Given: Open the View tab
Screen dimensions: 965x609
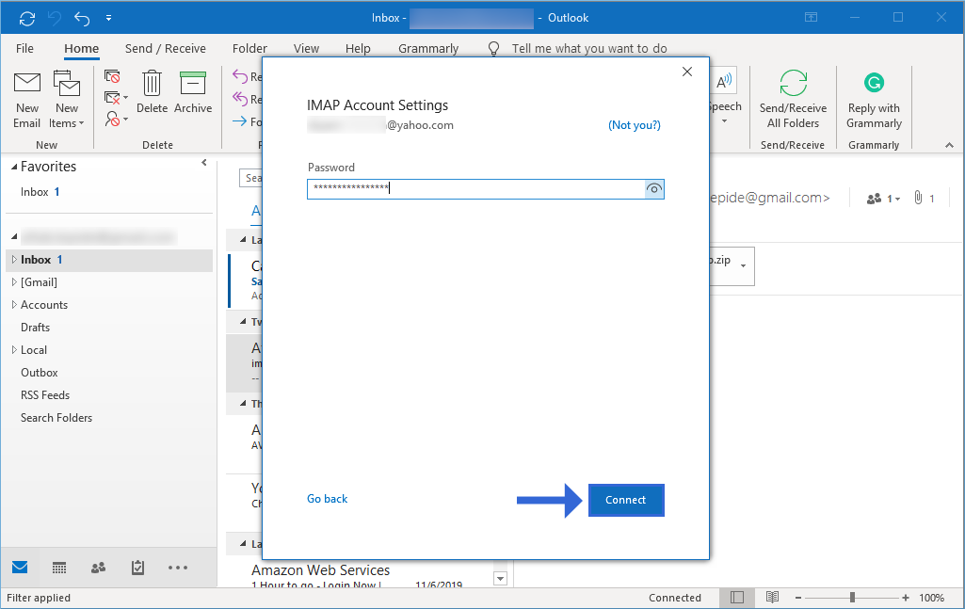Looking at the screenshot, I should tap(306, 49).
